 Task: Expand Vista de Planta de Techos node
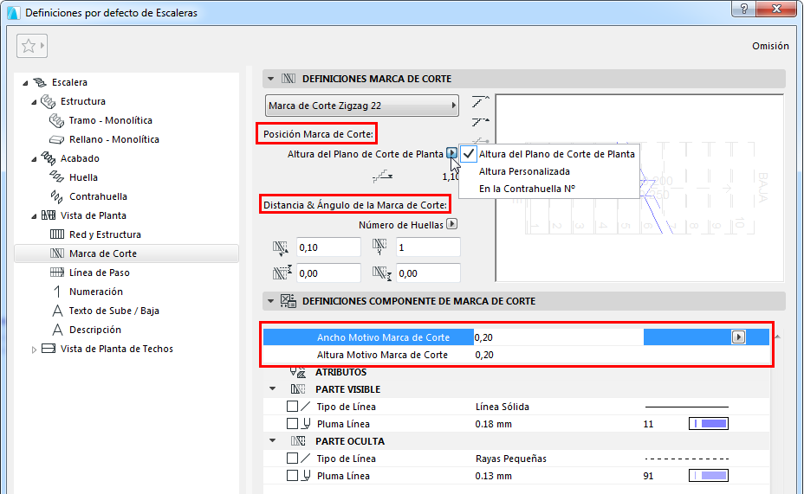point(34,350)
